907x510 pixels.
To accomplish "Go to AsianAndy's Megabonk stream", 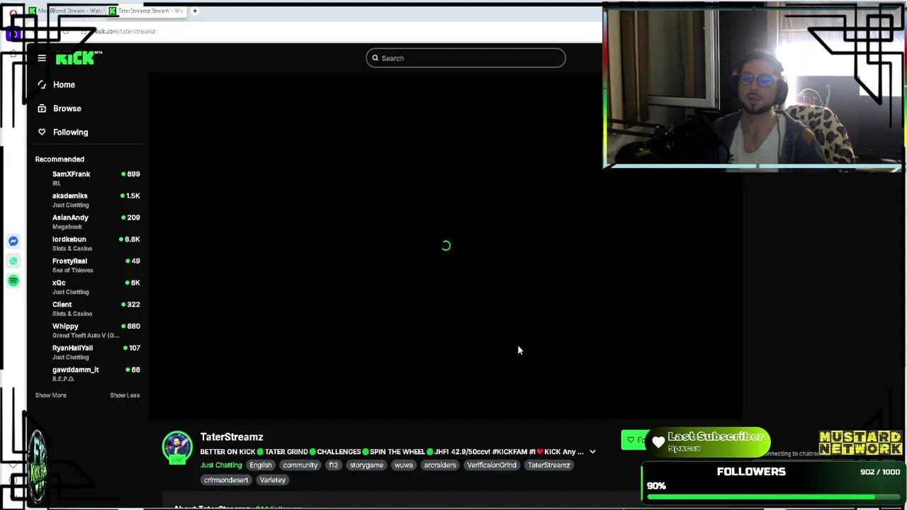I will point(89,222).
